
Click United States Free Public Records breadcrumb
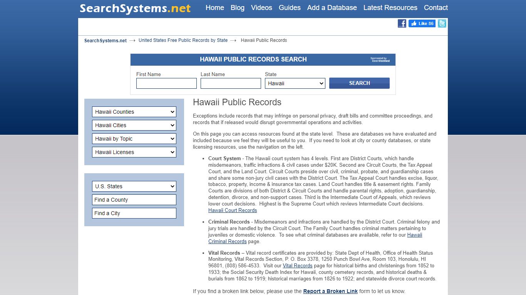point(183,40)
